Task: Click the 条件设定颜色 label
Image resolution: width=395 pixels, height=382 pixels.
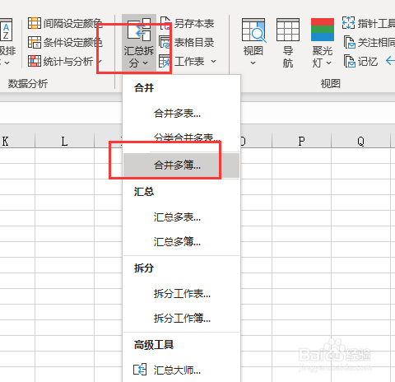Action: [x=72, y=43]
